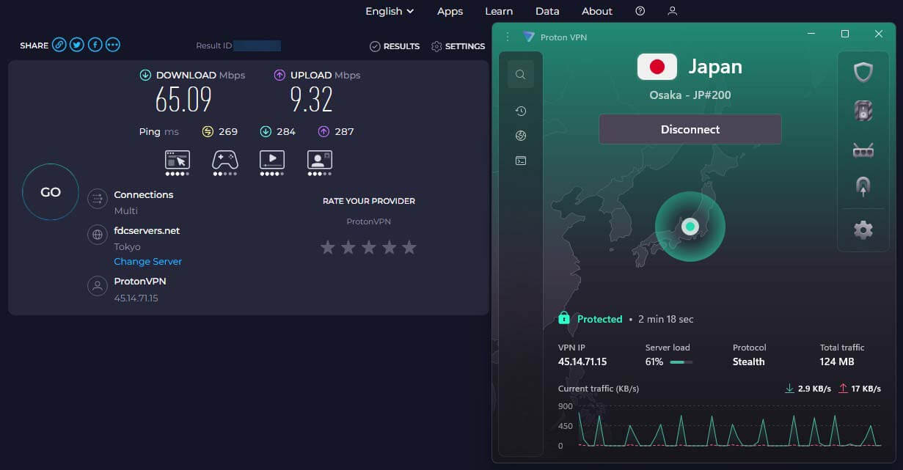Click the 65.09 download speed value
This screenshot has width=903, height=470.
pos(183,99)
